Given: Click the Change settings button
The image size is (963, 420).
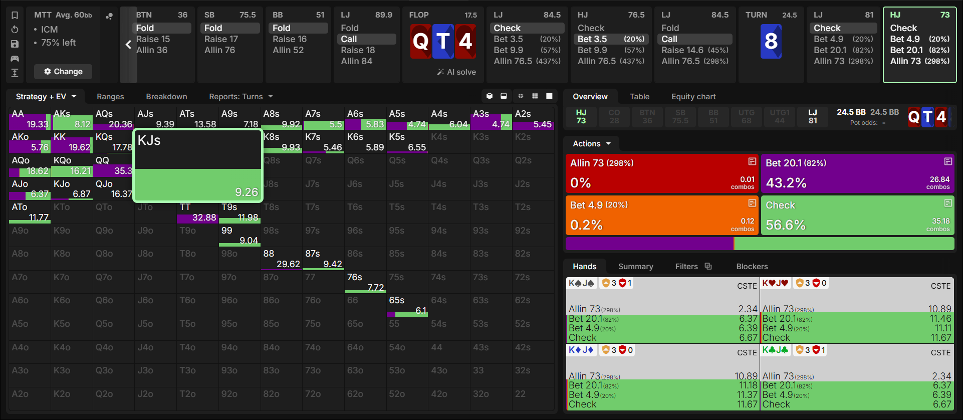Looking at the screenshot, I should [63, 72].
